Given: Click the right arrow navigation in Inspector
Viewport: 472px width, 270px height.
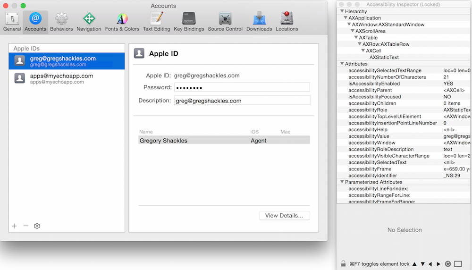Looking at the screenshot, I should point(438,264).
